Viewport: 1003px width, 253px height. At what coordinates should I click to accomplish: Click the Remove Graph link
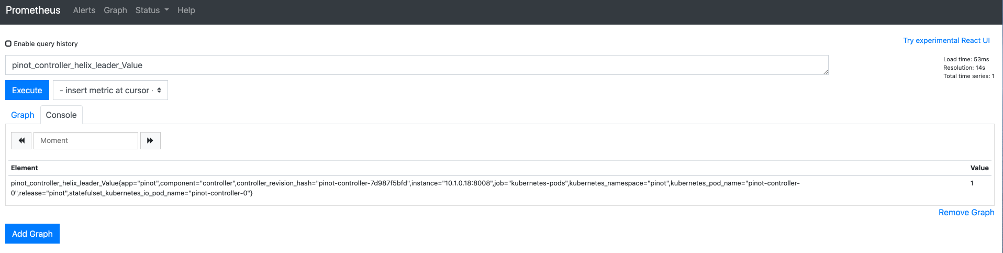coord(966,212)
